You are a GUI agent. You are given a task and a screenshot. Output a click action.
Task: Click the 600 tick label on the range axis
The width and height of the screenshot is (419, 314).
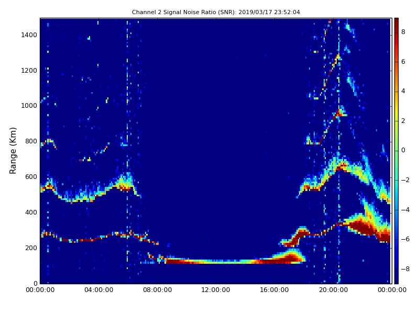(x=31, y=177)
